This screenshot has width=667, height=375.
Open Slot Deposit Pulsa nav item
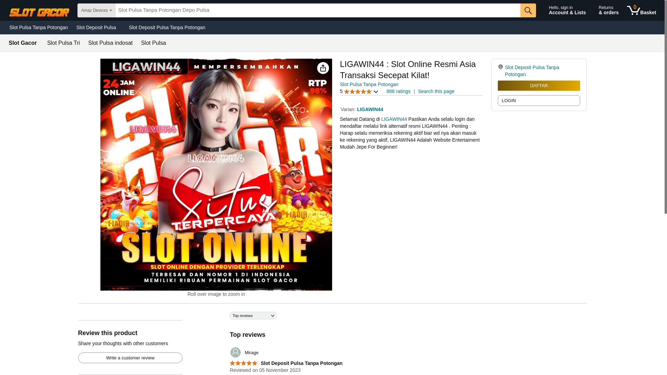(x=96, y=27)
